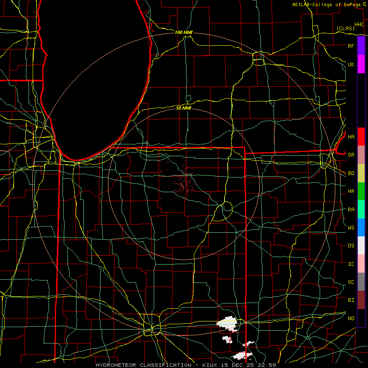Select the IC pink legend swatch
Viewport: 368px width, 368px height.
361,264
